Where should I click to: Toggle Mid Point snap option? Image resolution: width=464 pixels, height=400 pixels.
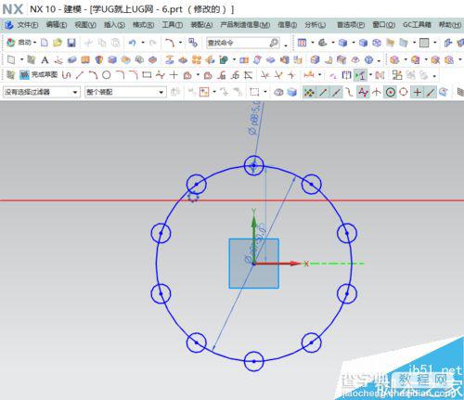337,92
